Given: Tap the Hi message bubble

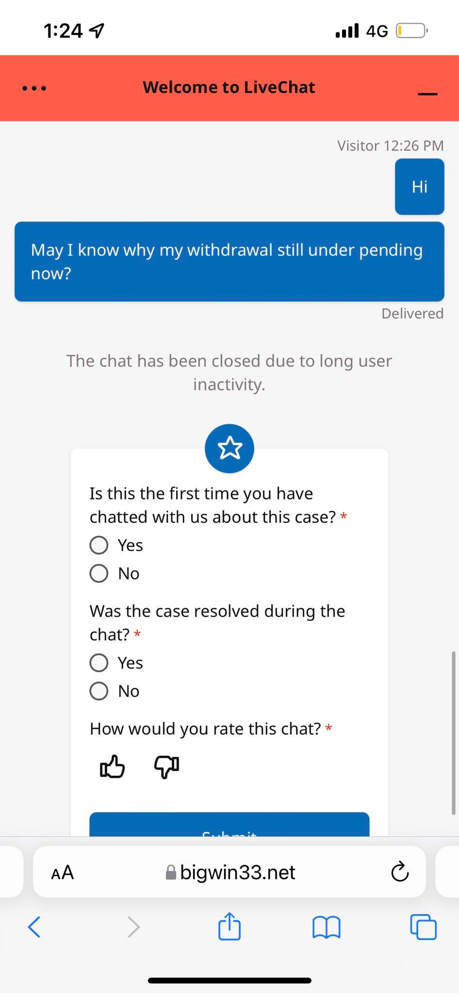Looking at the screenshot, I should coord(420,187).
